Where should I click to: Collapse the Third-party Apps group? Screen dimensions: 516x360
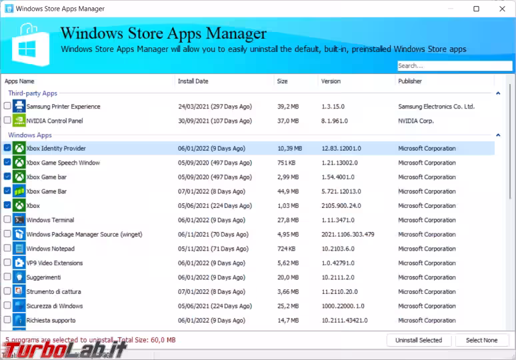498,94
